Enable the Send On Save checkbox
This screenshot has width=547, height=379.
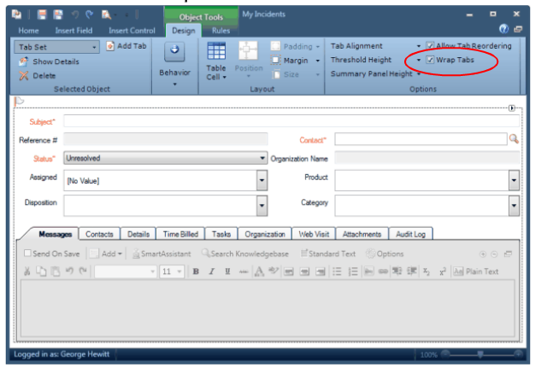click(x=27, y=254)
